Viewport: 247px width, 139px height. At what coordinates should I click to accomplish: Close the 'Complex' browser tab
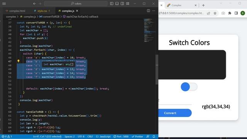[196, 5]
